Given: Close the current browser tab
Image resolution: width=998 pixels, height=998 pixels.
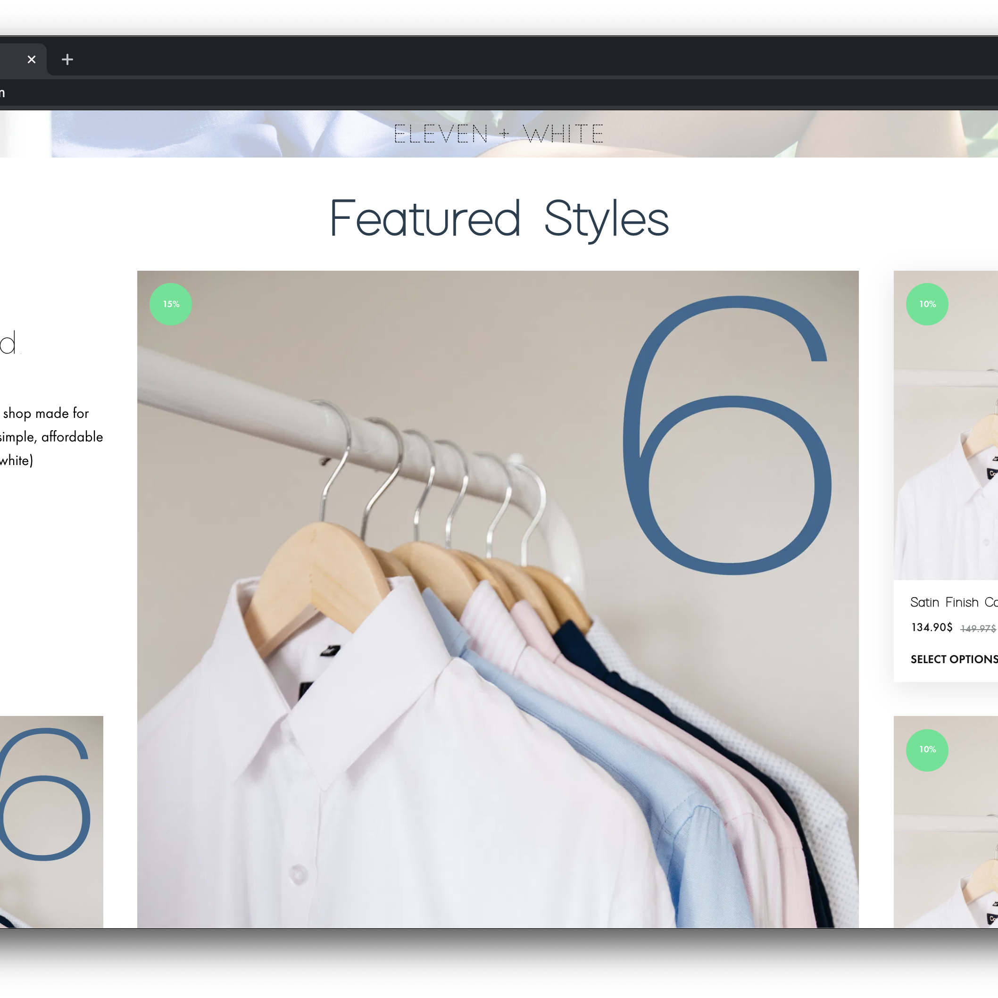Looking at the screenshot, I should click(32, 59).
